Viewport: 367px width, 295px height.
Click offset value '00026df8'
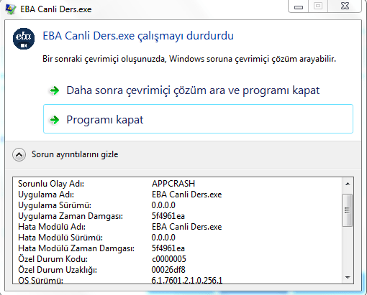[168, 270]
